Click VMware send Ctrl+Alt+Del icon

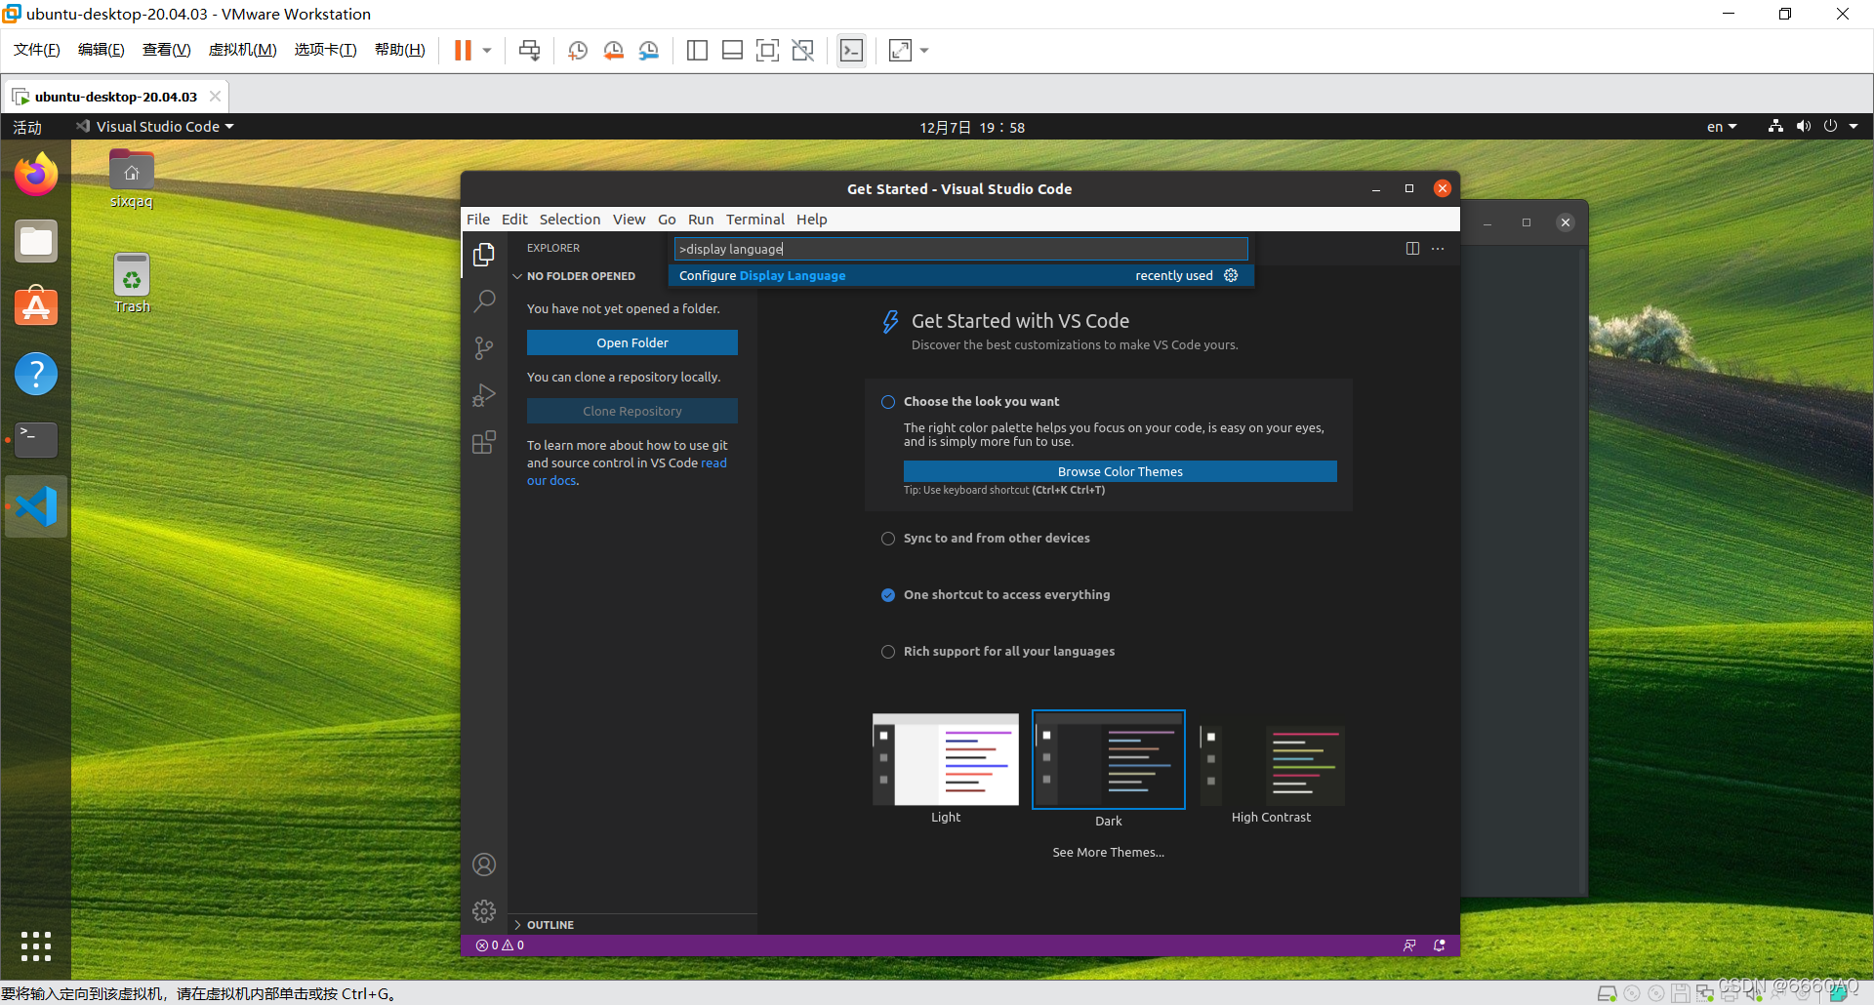[529, 50]
